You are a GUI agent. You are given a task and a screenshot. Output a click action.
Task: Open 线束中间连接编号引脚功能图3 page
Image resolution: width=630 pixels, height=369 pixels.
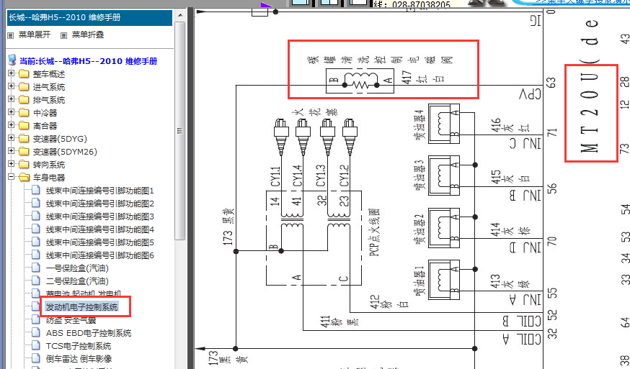pos(100,217)
